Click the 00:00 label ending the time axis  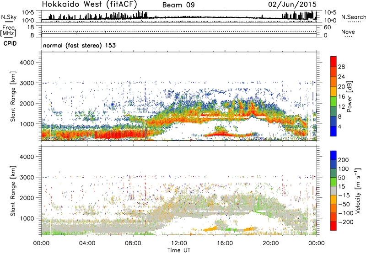316,243
